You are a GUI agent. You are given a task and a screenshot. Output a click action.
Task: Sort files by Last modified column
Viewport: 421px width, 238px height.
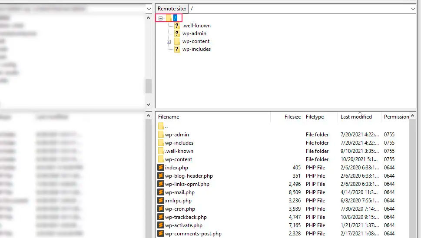coord(356,117)
